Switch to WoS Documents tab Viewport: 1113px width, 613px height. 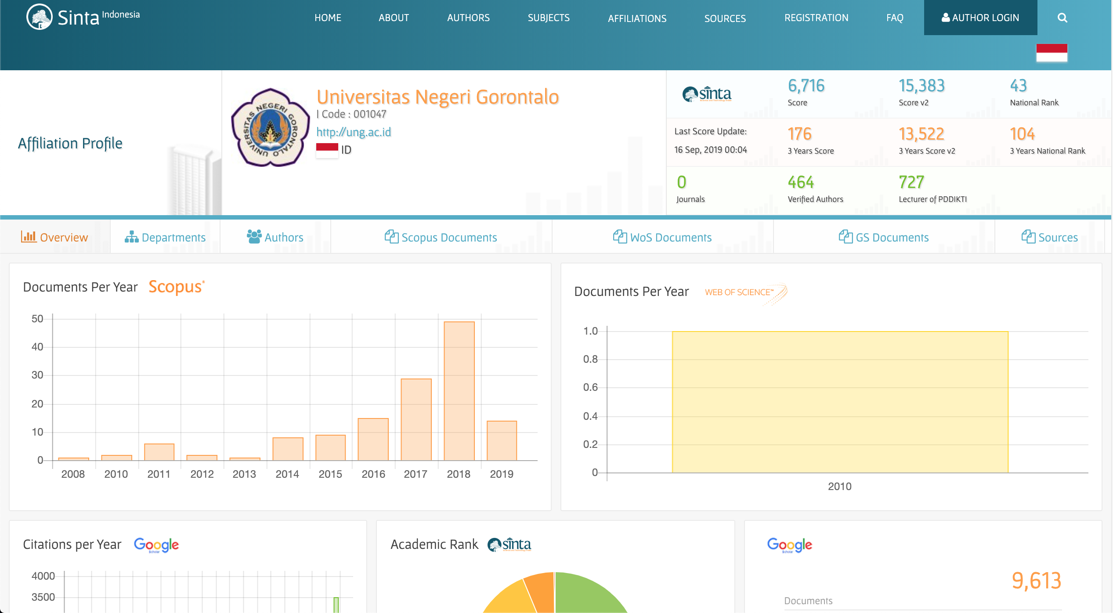(x=663, y=237)
